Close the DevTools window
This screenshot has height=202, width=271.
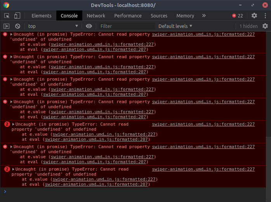tap(265, 5)
